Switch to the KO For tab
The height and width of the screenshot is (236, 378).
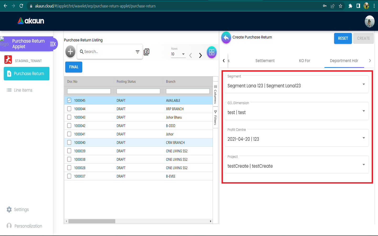coord(304,61)
